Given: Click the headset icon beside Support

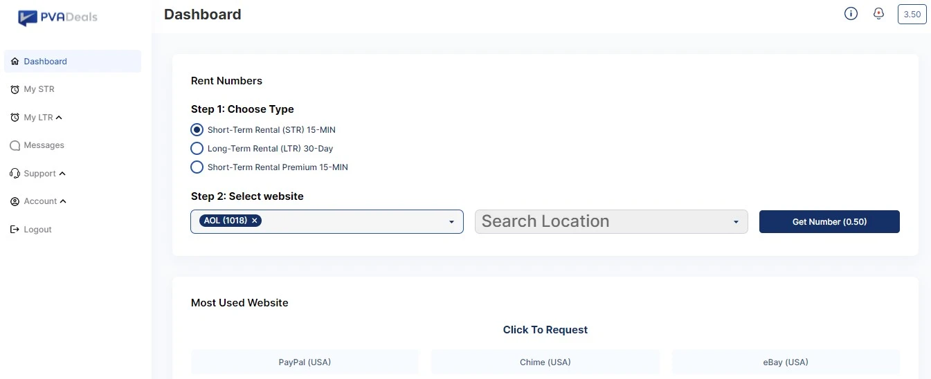Looking at the screenshot, I should (x=15, y=174).
